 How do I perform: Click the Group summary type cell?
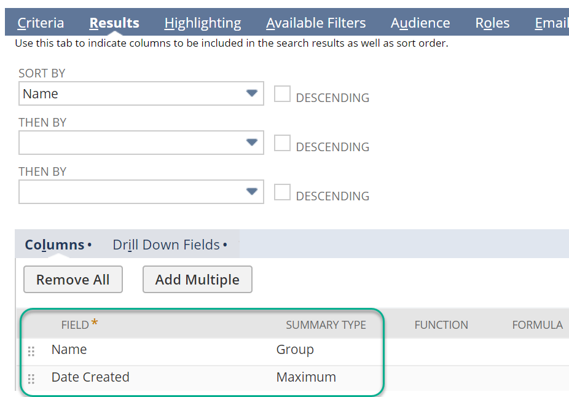pyautogui.click(x=295, y=350)
